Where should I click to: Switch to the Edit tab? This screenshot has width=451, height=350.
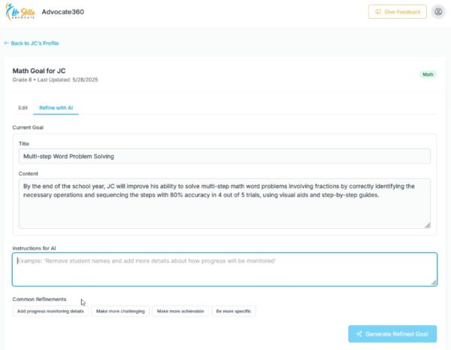point(23,108)
